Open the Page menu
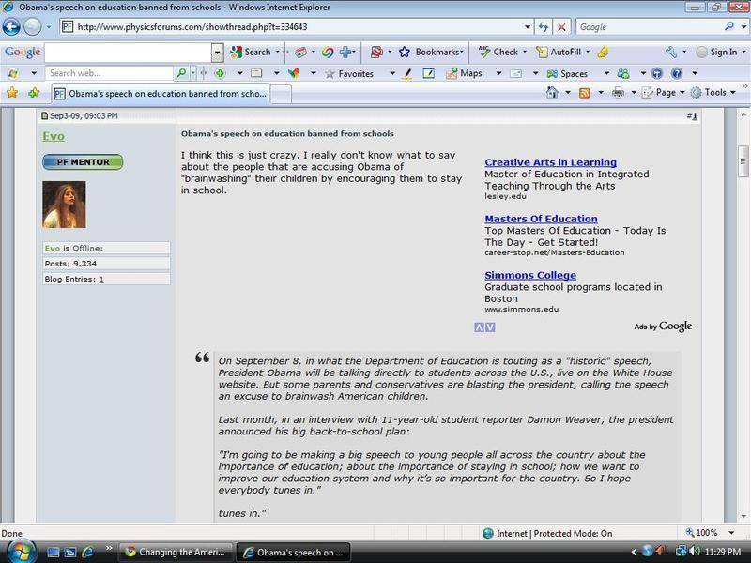Image resolution: width=751 pixels, height=563 pixels. click(663, 92)
